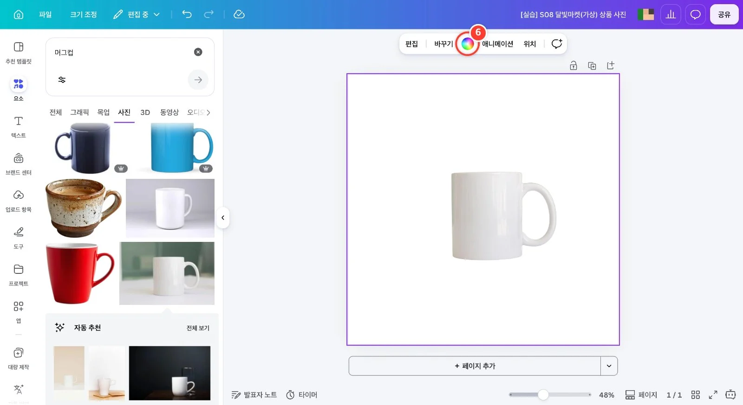Screen dimensions: 743x405
Task: Add a comment with the bubble-plus icon
Action: click(556, 44)
